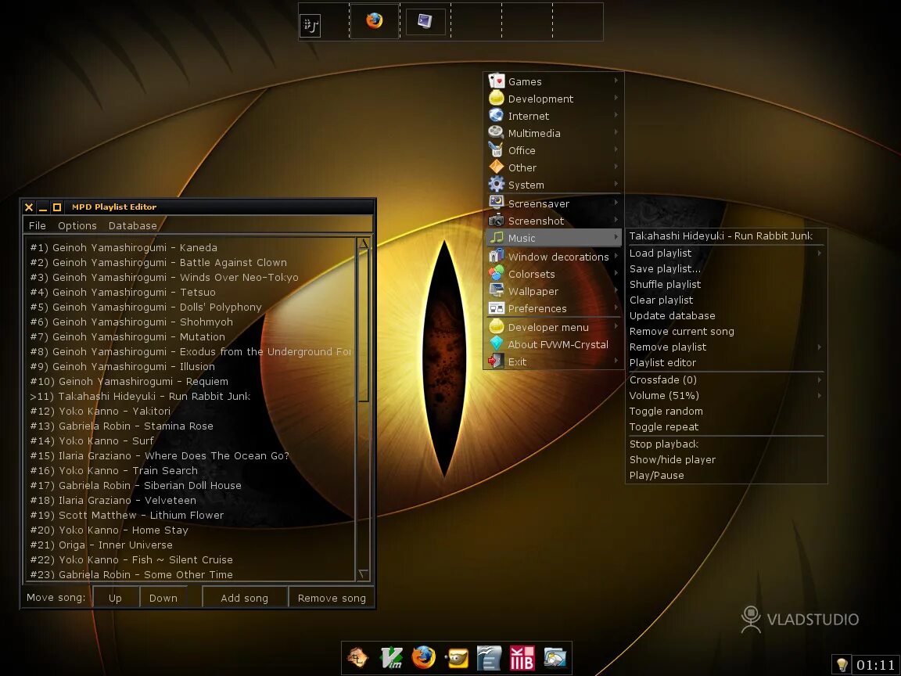Click the music-note window in the top pager

(x=311, y=25)
